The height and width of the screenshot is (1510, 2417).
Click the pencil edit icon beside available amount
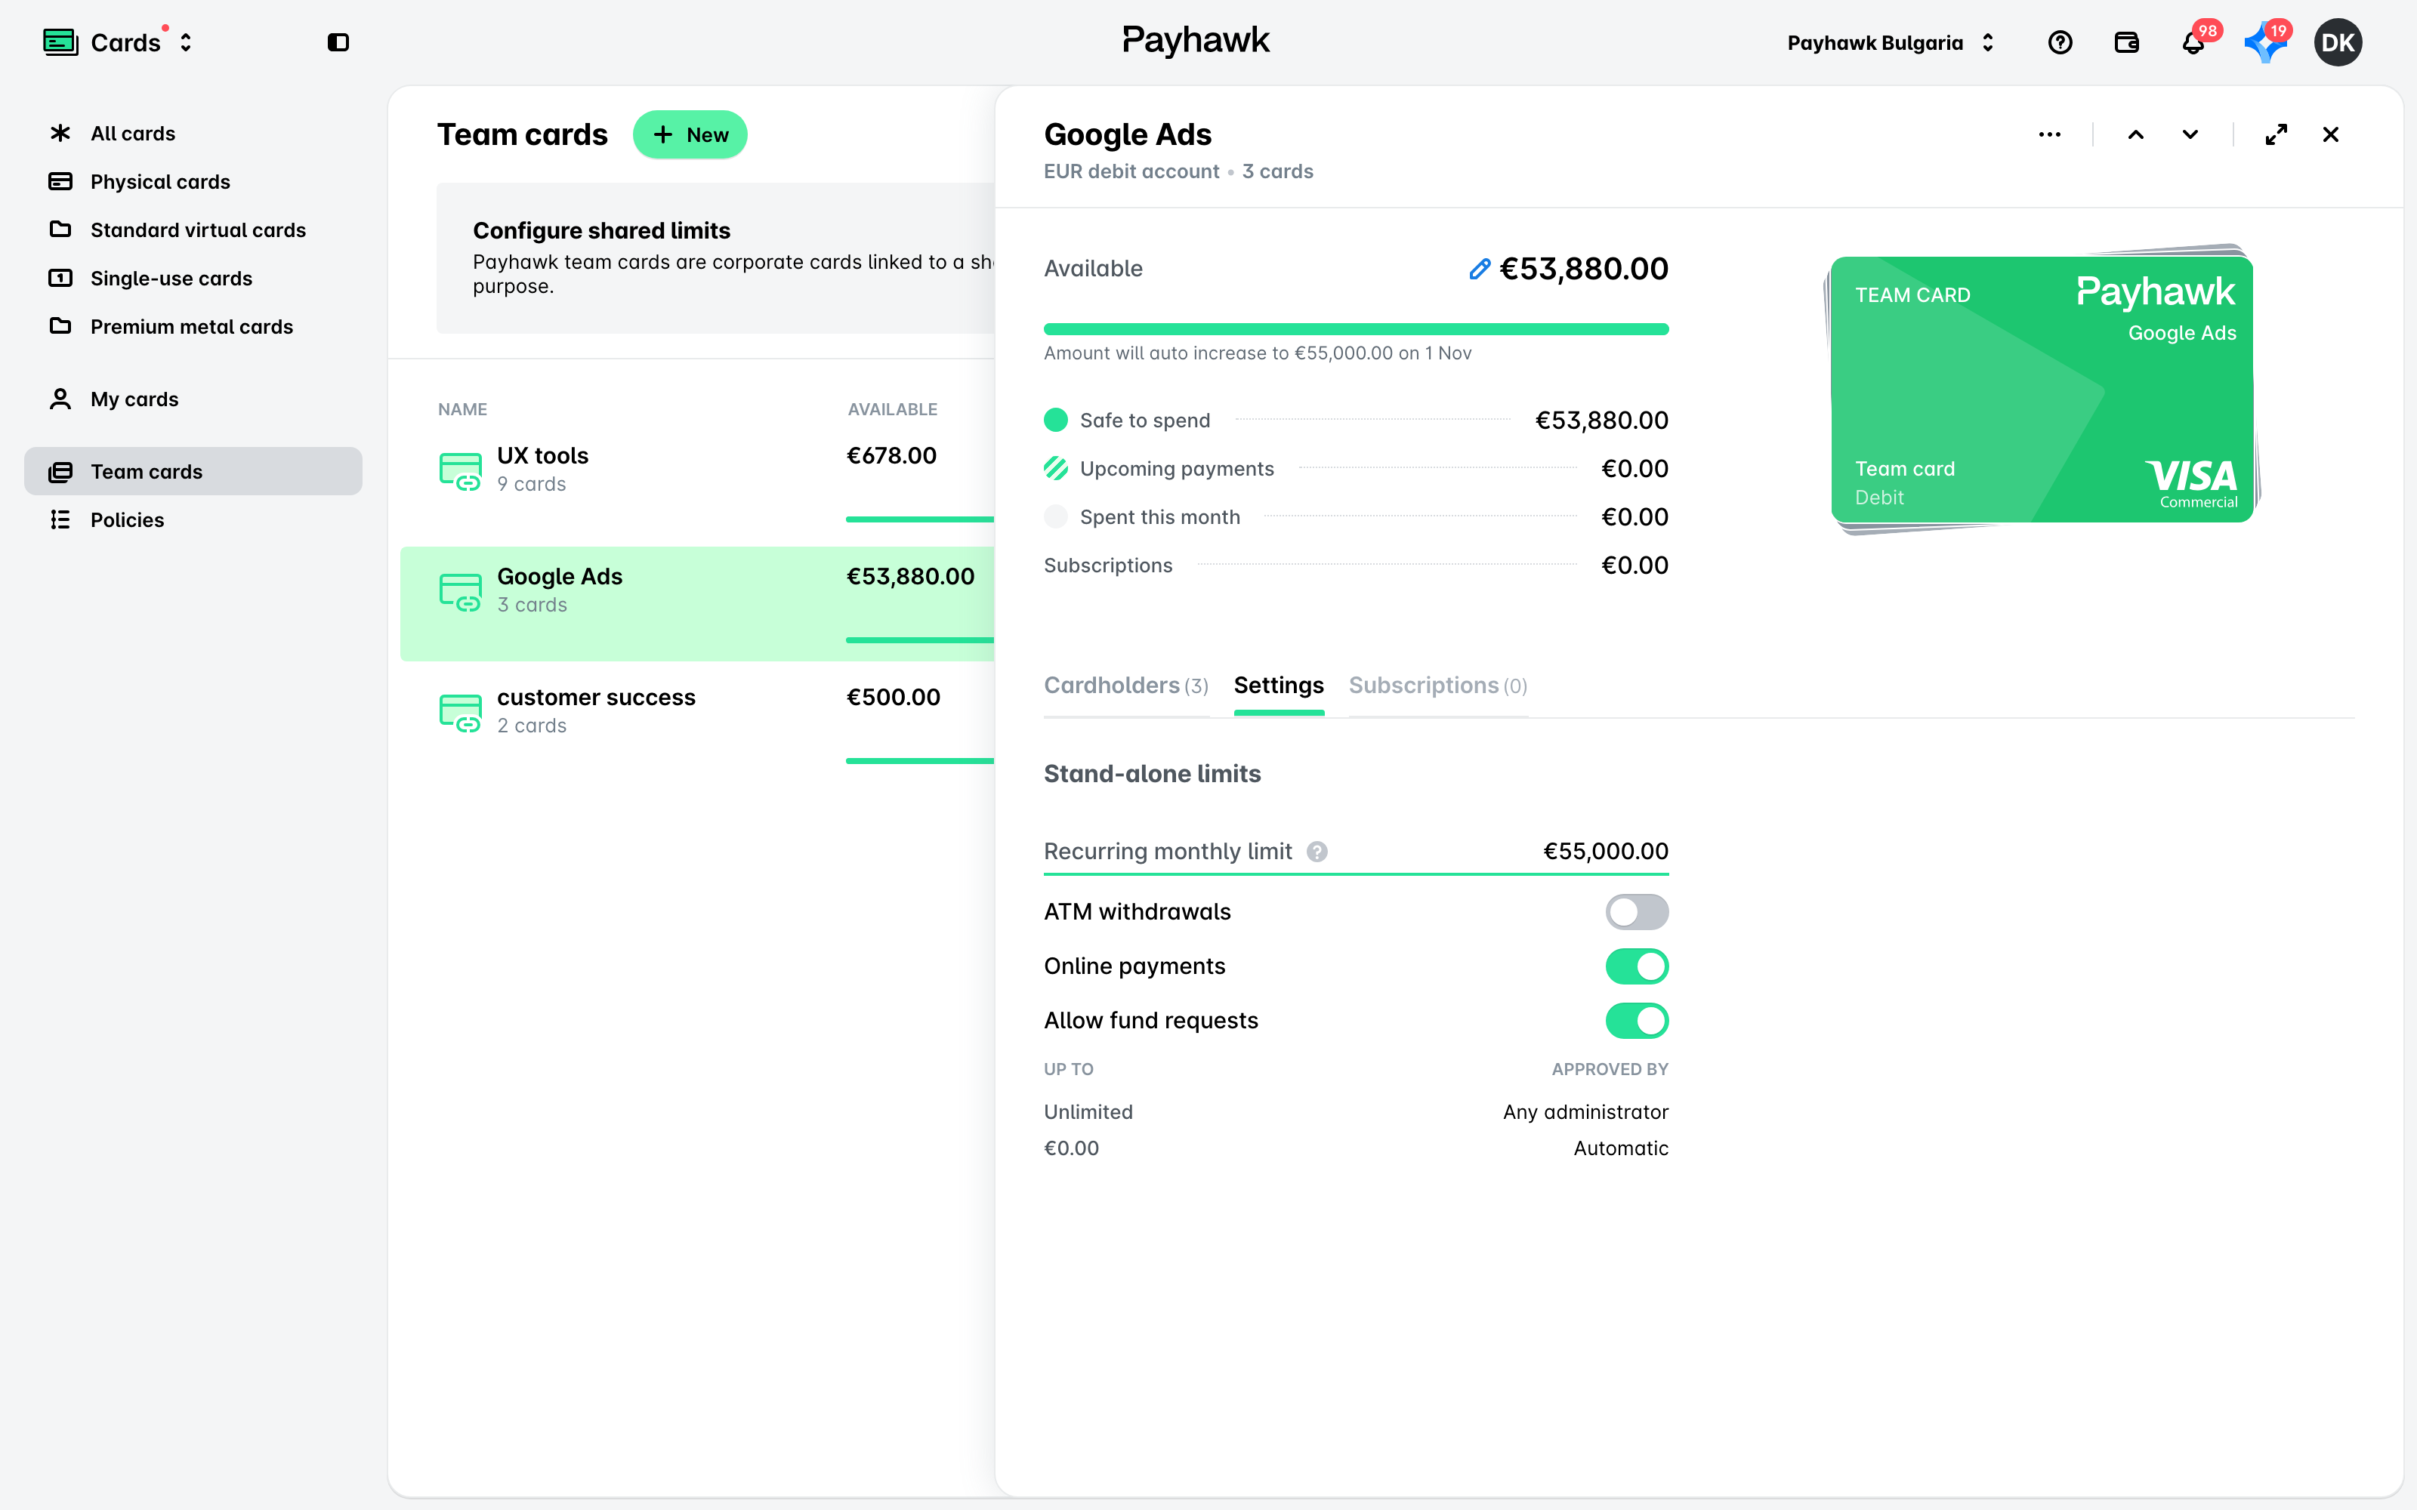point(1479,269)
